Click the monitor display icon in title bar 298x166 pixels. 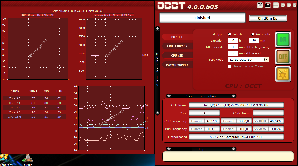point(260,5)
